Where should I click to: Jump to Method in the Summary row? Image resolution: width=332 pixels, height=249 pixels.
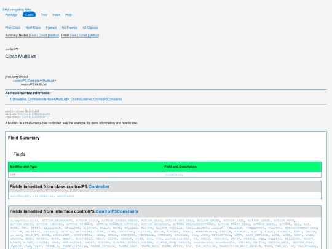(54, 36)
